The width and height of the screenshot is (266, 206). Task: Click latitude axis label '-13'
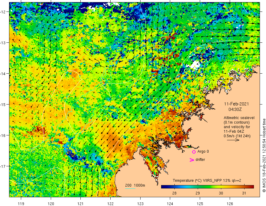(3, 43)
